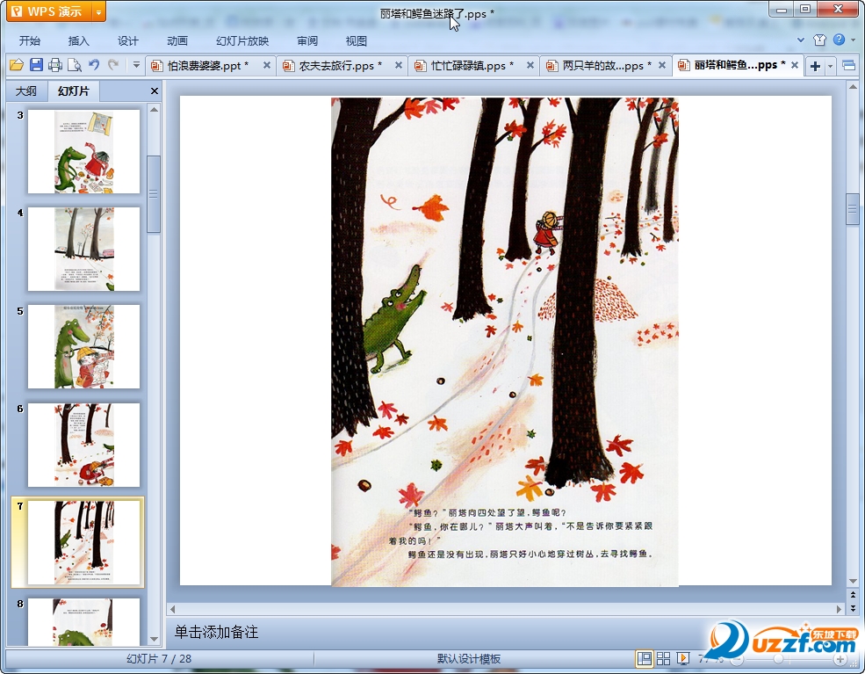This screenshot has height=674, width=865.
Task: Click thumbnail pane scroll up arrow
Action: coord(154,109)
